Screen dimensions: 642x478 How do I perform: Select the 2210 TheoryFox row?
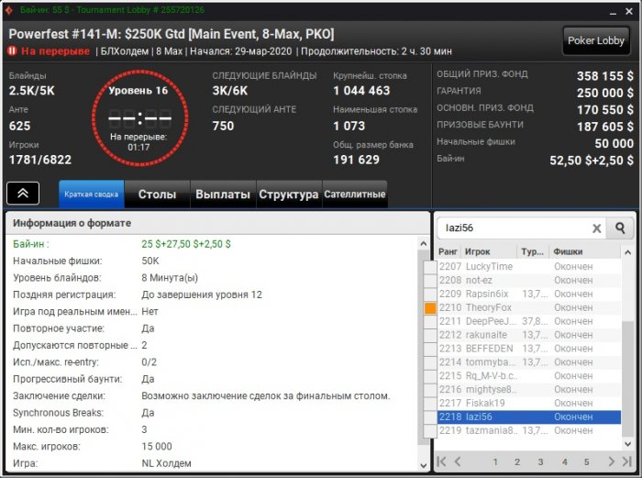(x=529, y=307)
